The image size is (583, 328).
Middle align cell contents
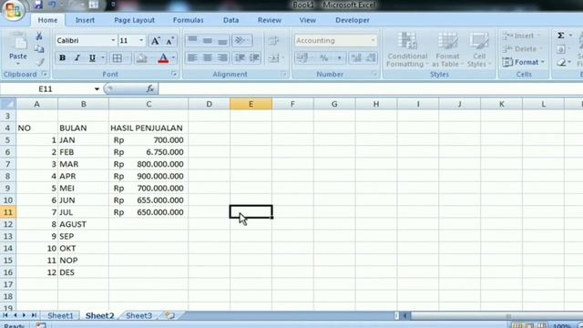click(x=208, y=40)
